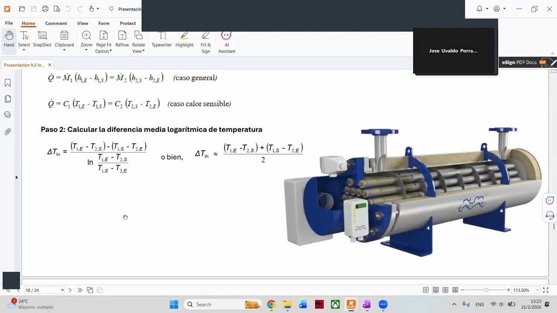Close the Presentación 9.2 document tab
Viewport: 557px width, 313px height.
50,65
